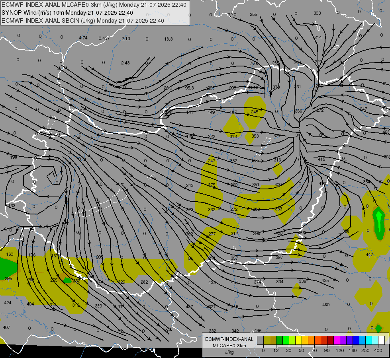The image size is (390, 358).
Task: Click the map value 26.0
Action: point(168,88)
